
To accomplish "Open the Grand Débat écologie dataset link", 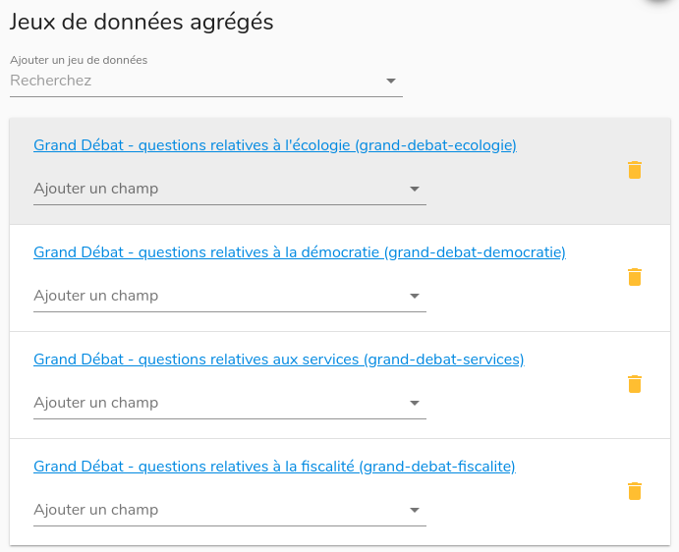I will point(275,145).
